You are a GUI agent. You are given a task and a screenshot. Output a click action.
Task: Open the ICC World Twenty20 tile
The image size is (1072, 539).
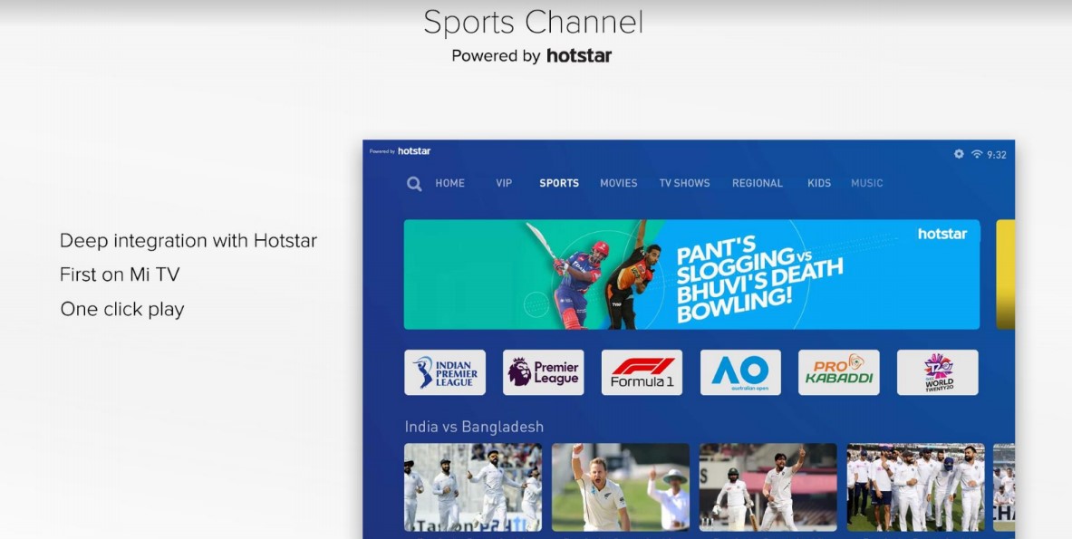937,372
